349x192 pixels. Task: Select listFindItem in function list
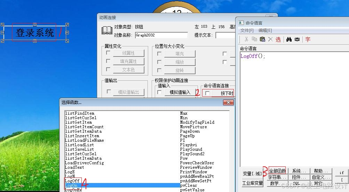(x=79, y=113)
